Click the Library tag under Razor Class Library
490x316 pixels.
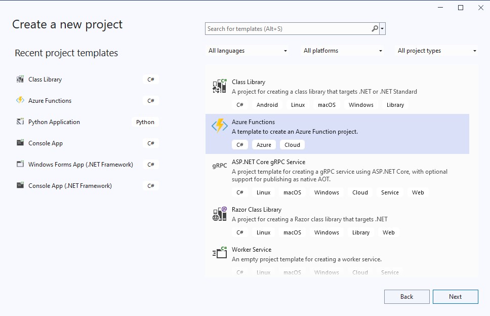360,232
